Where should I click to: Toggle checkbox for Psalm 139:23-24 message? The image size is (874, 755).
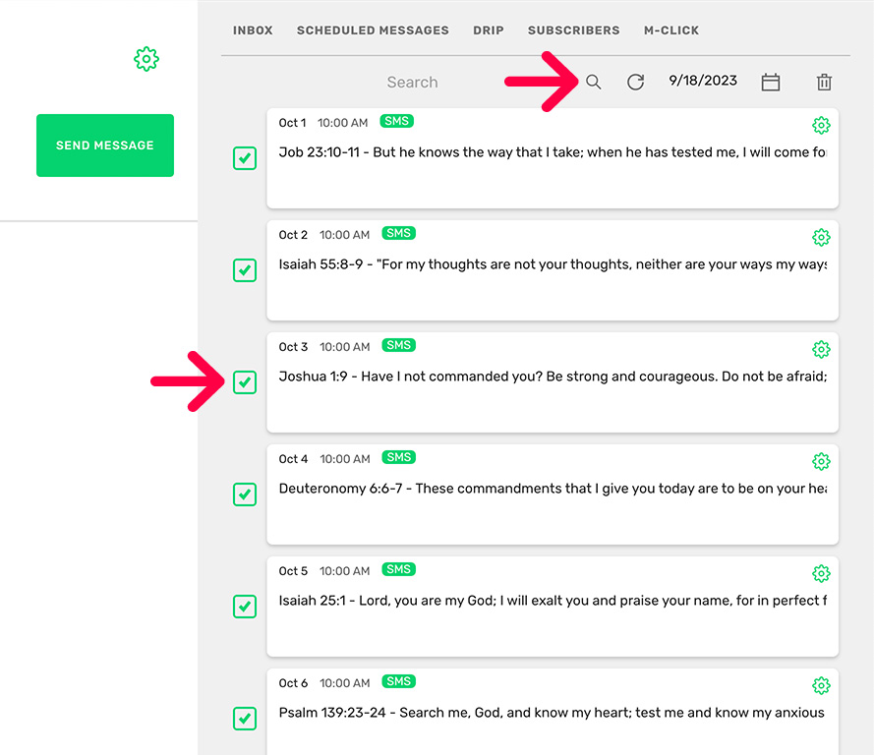click(245, 719)
